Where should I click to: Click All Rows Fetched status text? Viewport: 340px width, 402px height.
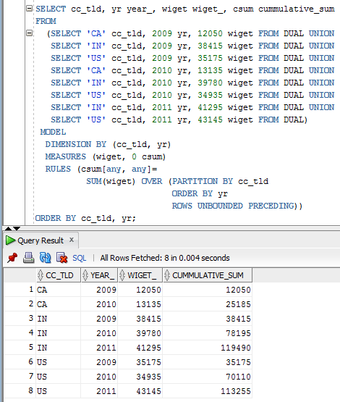tap(165, 258)
